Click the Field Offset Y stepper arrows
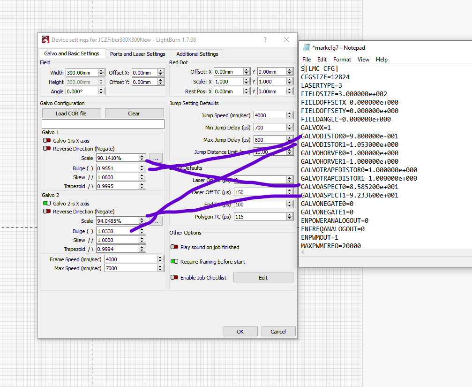The image size is (472, 387). tap(161, 82)
